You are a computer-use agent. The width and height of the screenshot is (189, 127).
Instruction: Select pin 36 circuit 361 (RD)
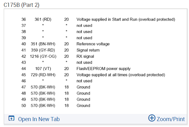43,19
